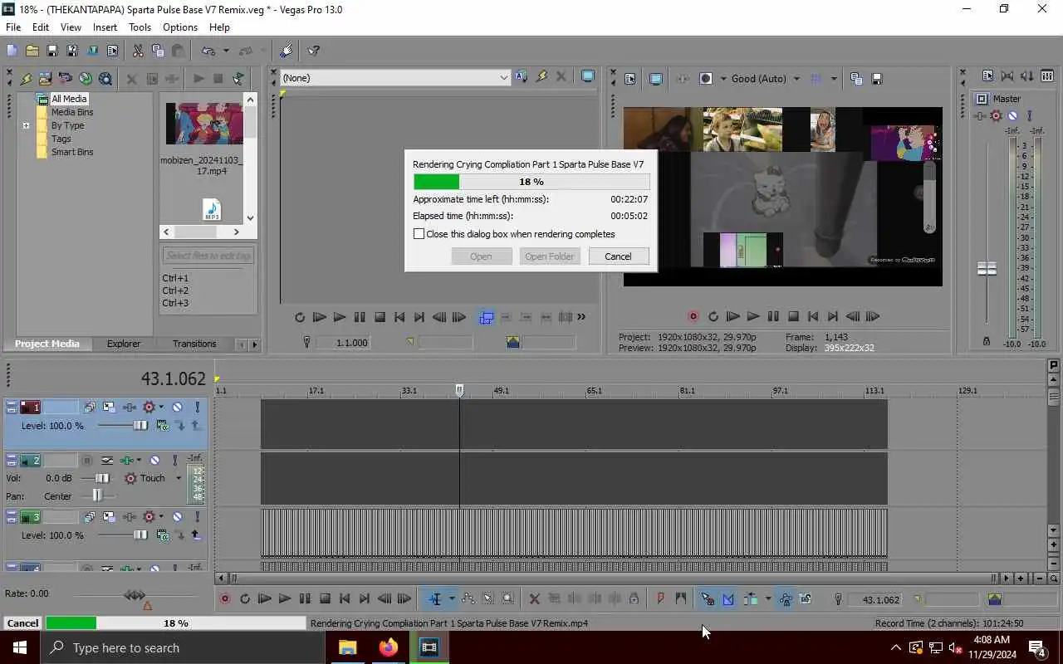Solo audio track 2 with exclamation icon
The image size is (1063, 664).
174,460
